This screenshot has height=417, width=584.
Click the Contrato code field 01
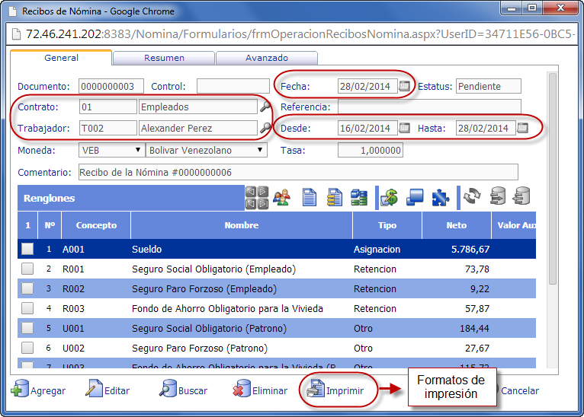pos(108,107)
